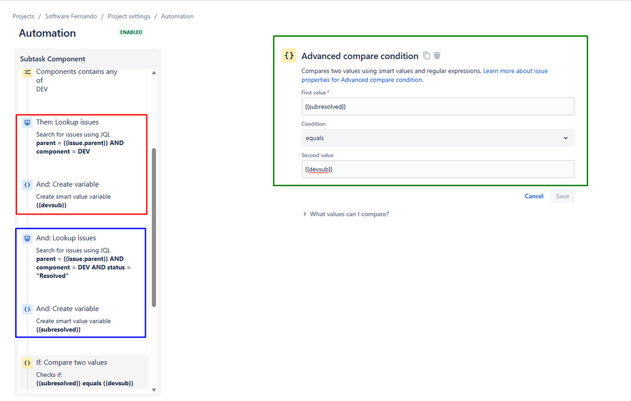
Task: Click the subresolved Create variable icon
Action: [x=27, y=309]
